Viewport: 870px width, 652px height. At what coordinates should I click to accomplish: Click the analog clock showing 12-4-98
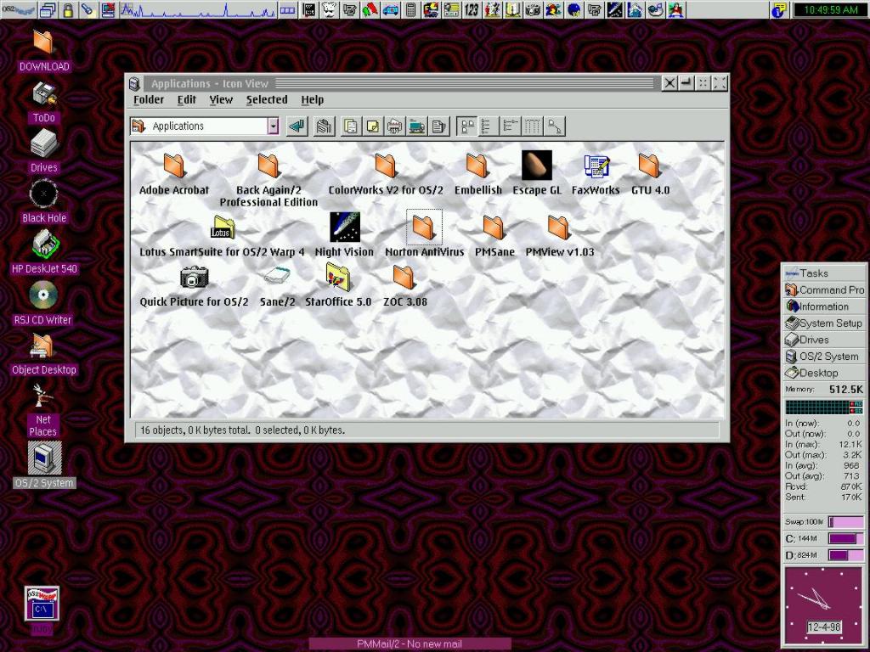pyautogui.click(x=824, y=605)
